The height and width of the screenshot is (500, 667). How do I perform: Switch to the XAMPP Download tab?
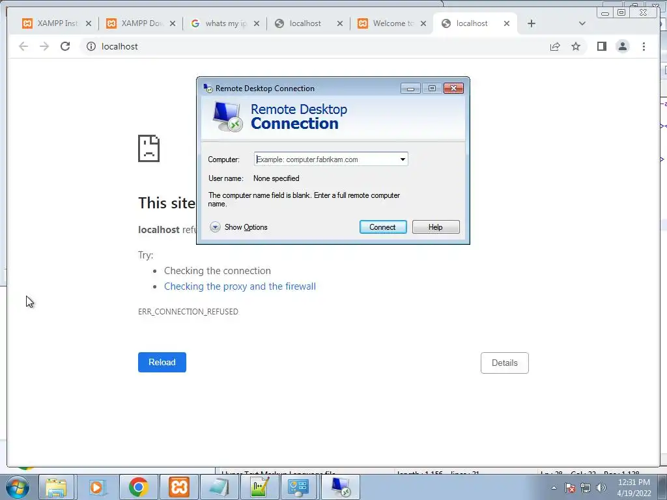(x=135, y=23)
